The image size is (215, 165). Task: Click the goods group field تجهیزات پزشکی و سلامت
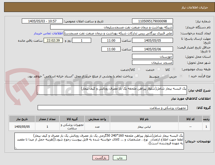point(113,108)
